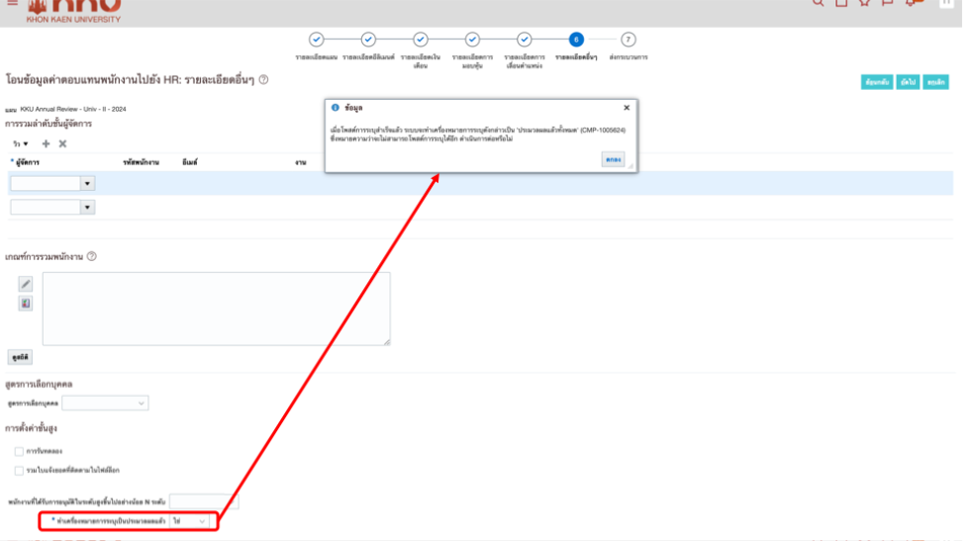The width and height of the screenshot is (965, 542).
Task: Open first manager row dropdown arrow
Action: click(x=87, y=184)
